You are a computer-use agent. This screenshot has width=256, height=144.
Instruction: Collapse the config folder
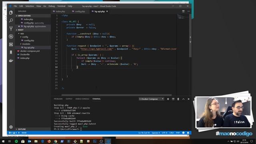pos(24,37)
